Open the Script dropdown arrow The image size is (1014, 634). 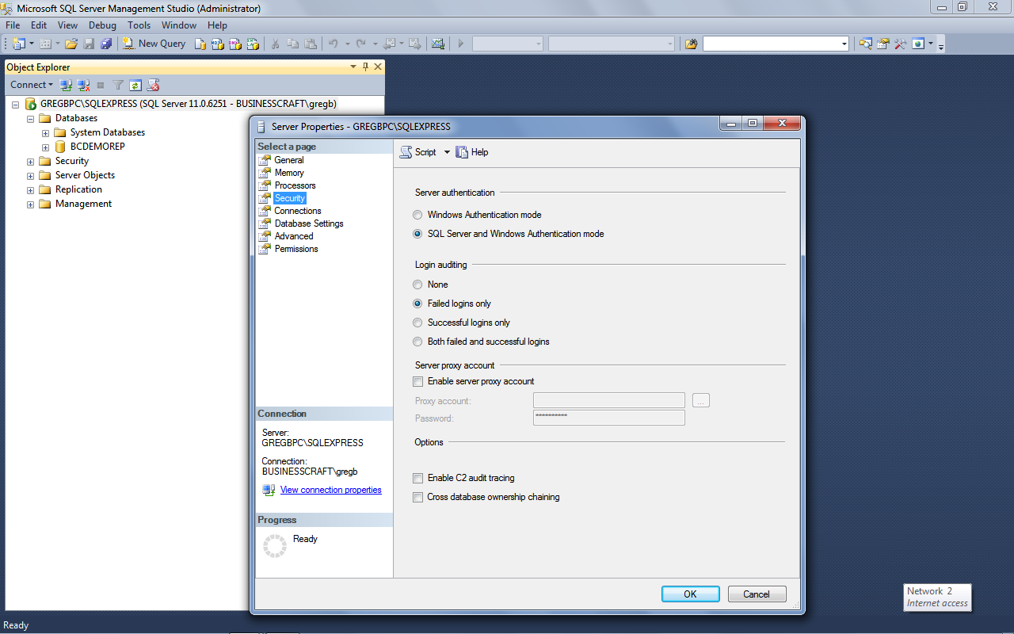pyautogui.click(x=446, y=152)
